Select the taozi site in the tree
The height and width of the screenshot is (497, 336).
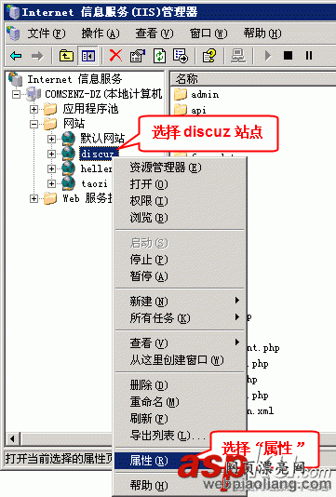pos(94,183)
